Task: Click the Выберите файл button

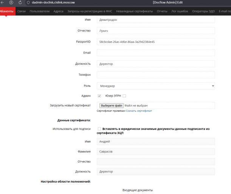Action: pyautogui.click(x=112, y=106)
